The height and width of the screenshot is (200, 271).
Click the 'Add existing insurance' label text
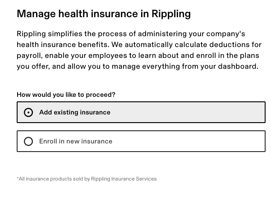pos(74,112)
